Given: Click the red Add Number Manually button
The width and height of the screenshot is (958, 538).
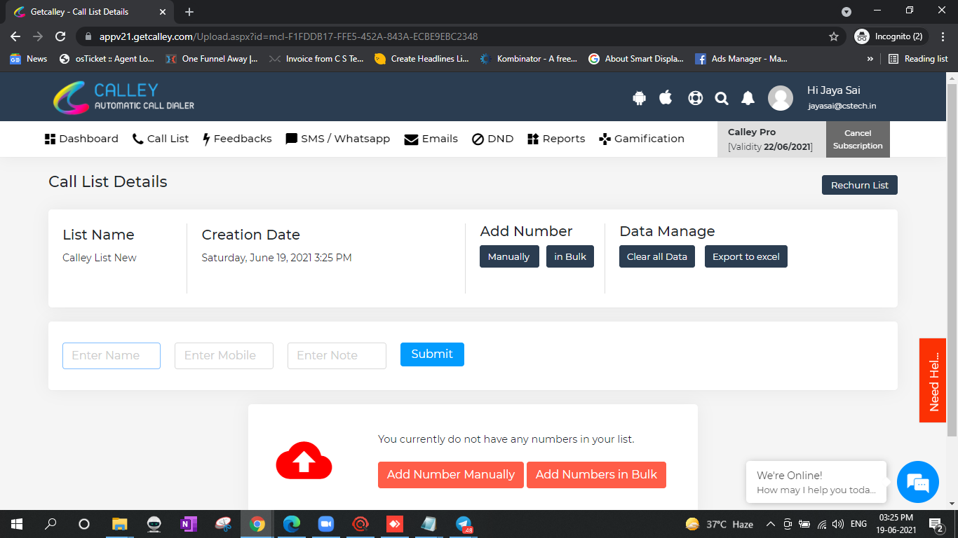Looking at the screenshot, I should pos(451,475).
